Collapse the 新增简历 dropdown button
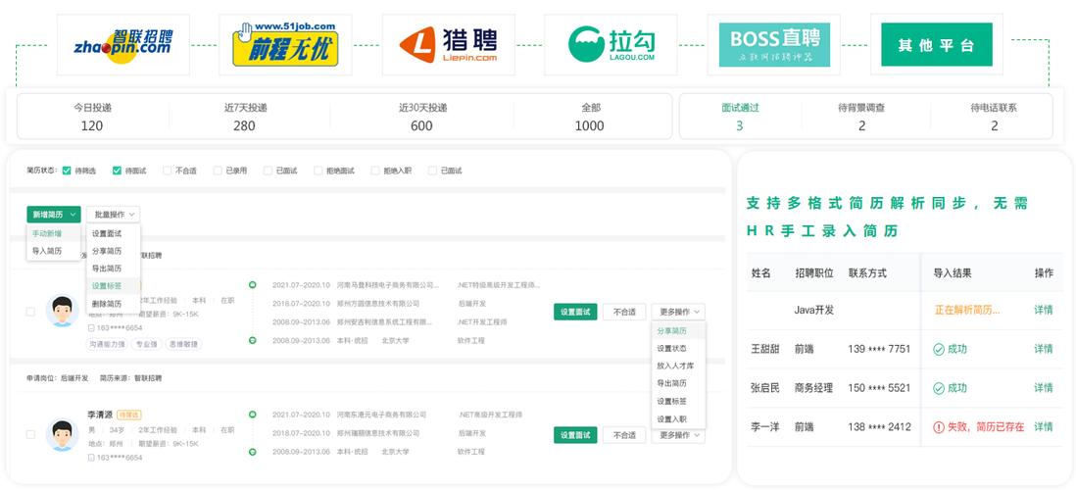The width and height of the screenshot is (1076, 490). [x=54, y=215]
